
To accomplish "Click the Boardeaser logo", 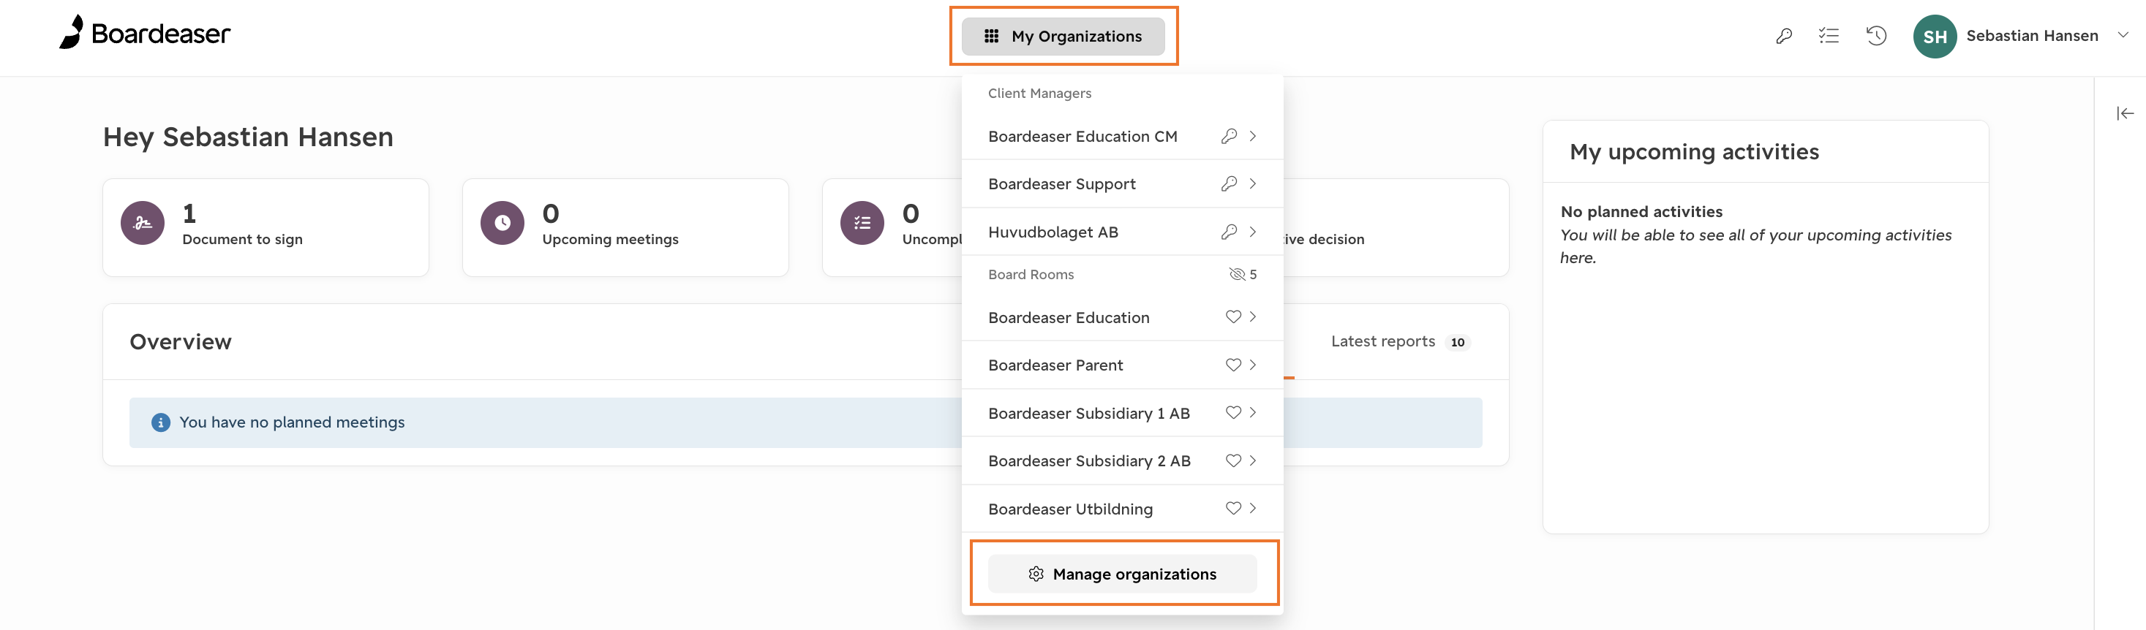I will 145,32.
